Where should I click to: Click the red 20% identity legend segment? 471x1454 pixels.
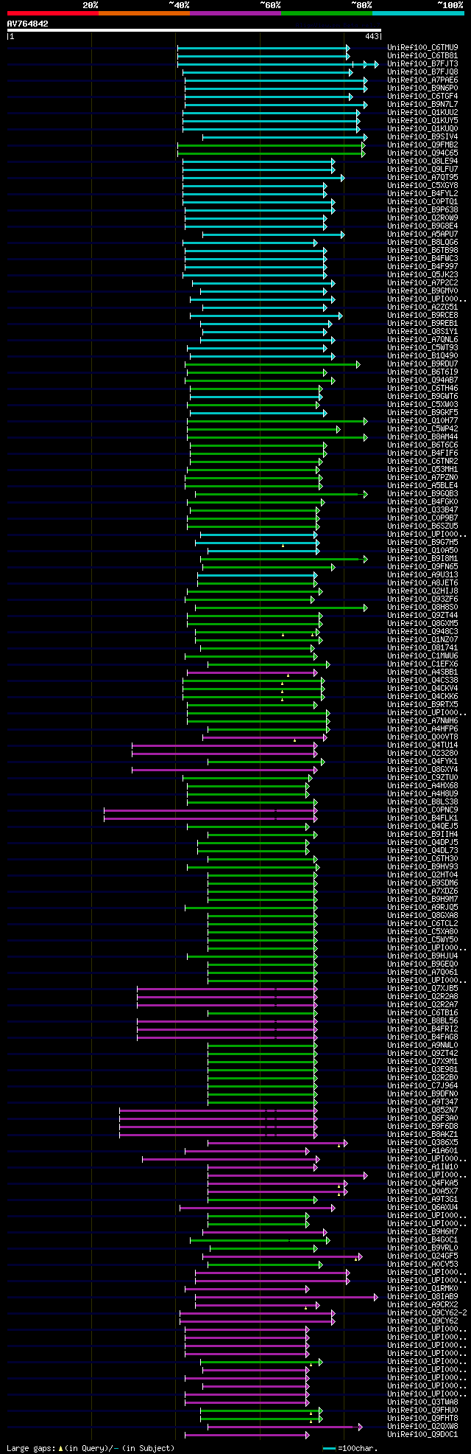click(53, 13)
